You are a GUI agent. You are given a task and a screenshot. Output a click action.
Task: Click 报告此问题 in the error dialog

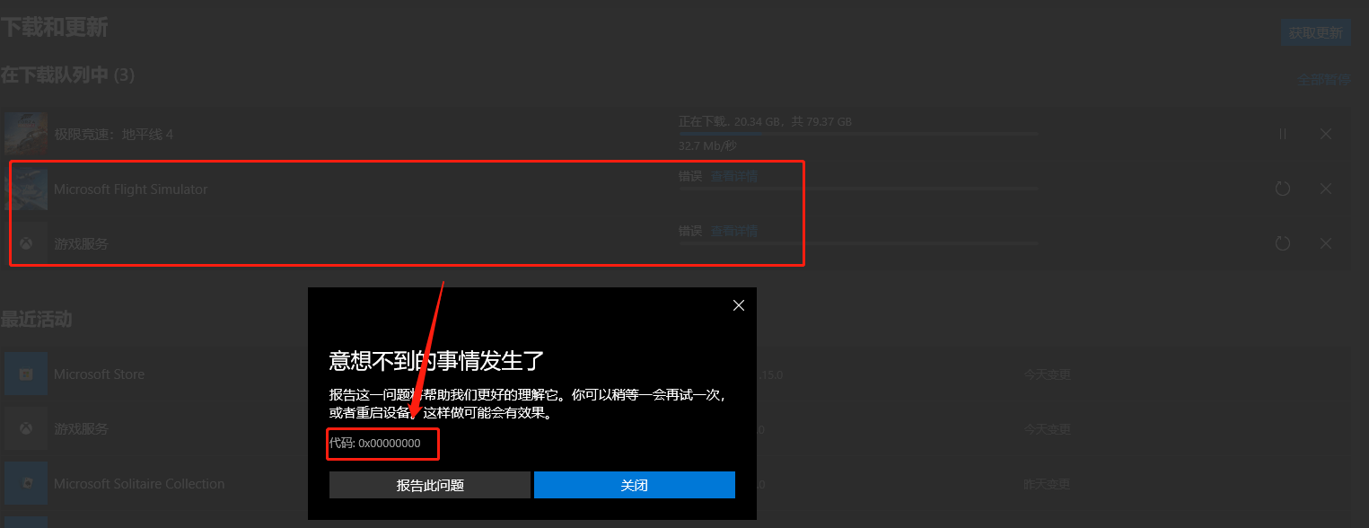tap(430, 485)
